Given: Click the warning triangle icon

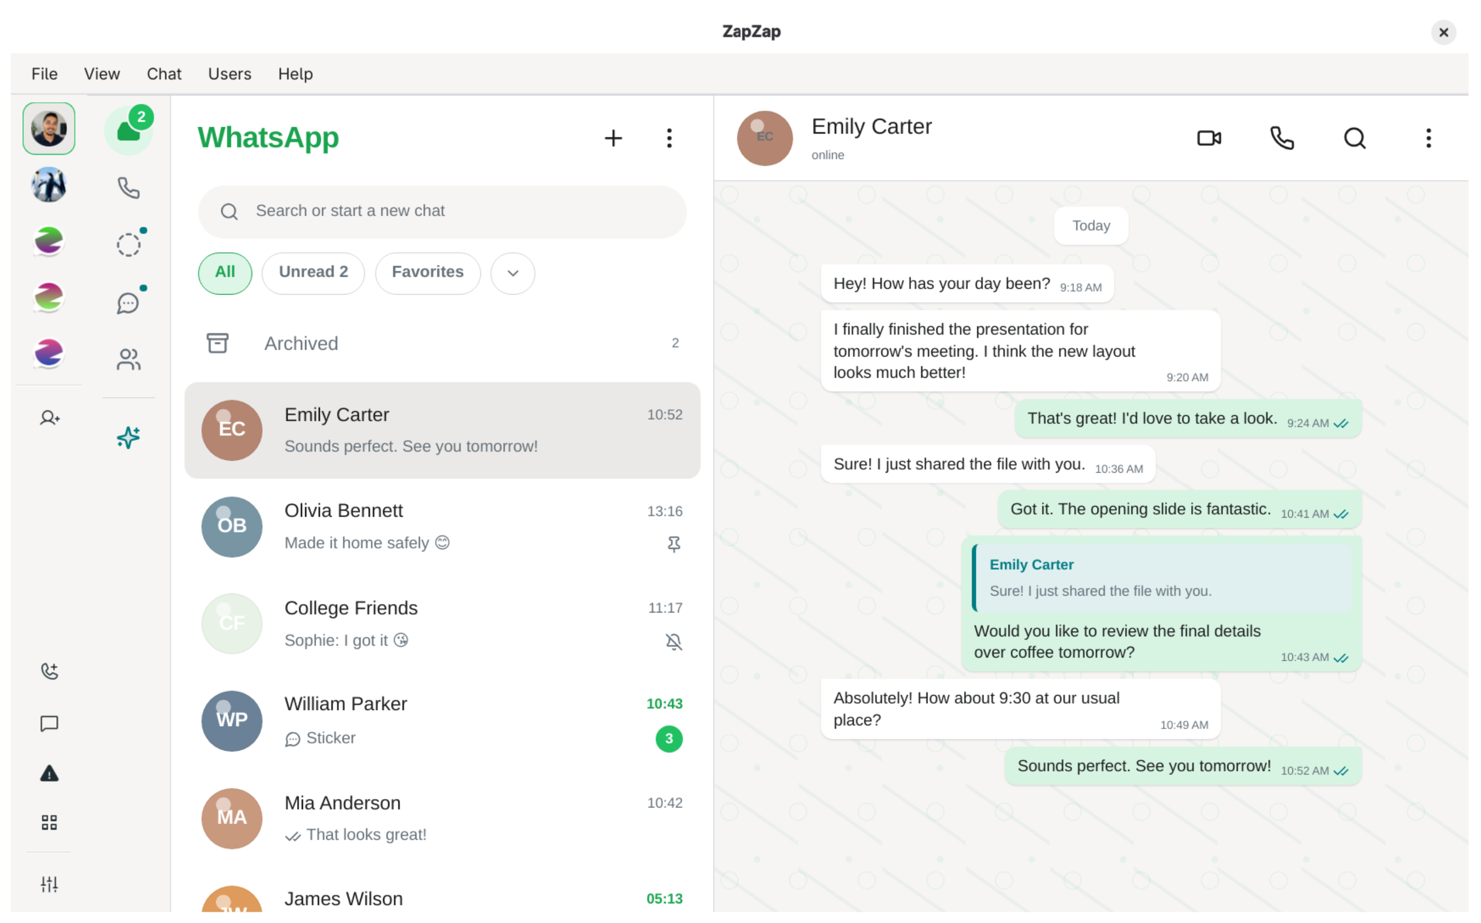Looking at the screenshot, I should point(49,774).
